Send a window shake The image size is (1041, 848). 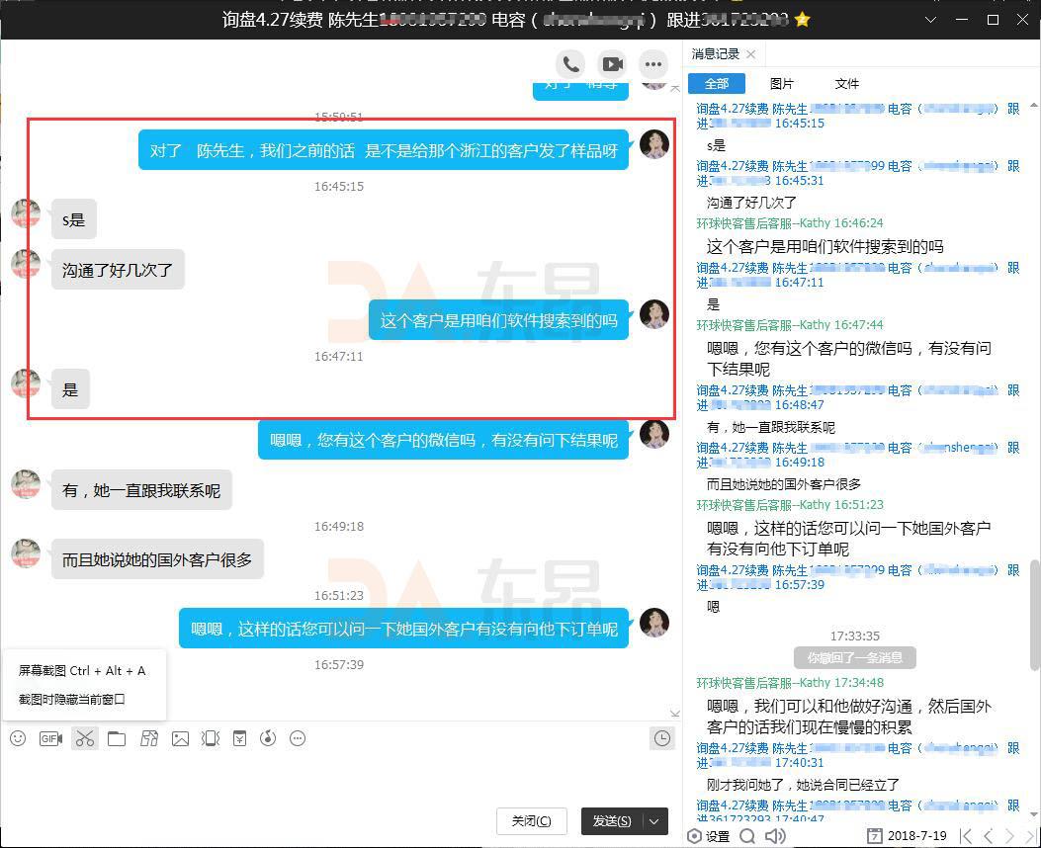coord(210,738)
